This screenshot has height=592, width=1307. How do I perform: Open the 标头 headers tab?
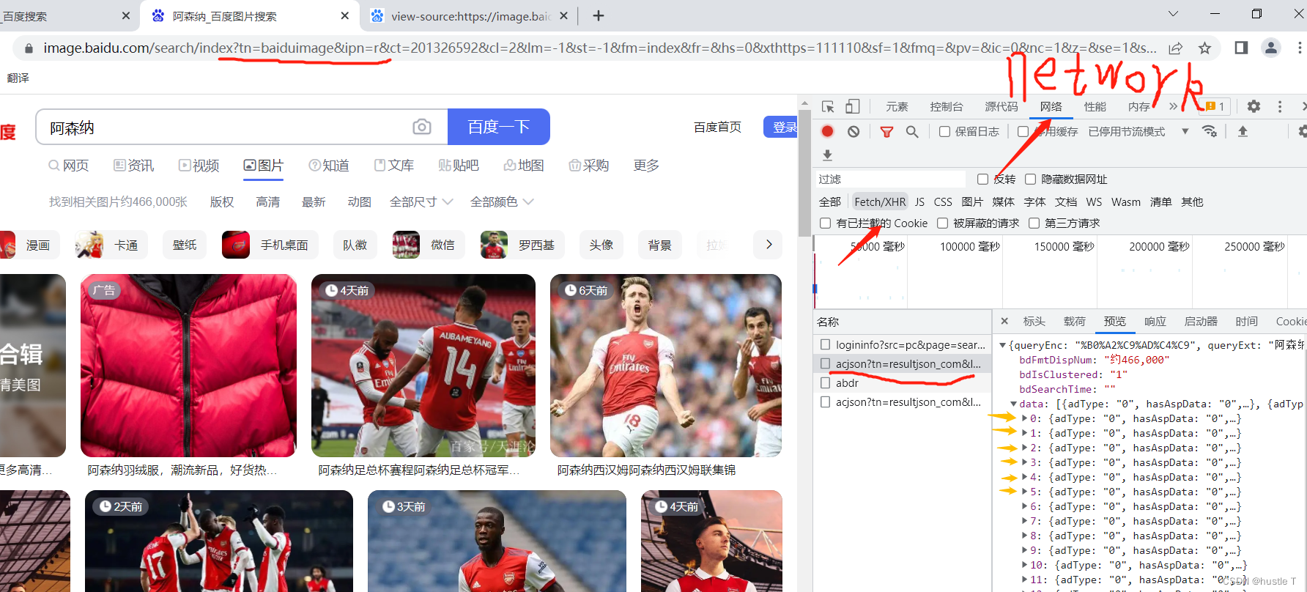coord(1034,321)
